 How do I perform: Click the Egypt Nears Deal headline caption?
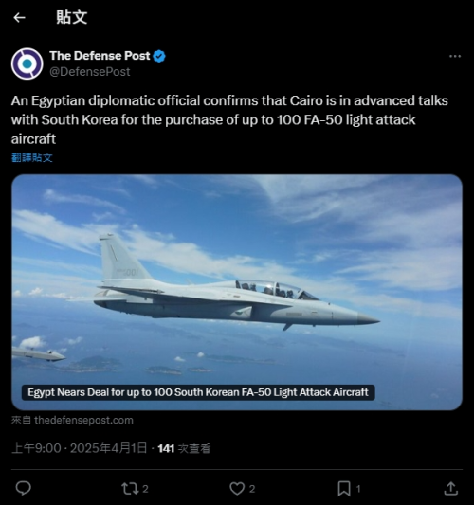198,392
